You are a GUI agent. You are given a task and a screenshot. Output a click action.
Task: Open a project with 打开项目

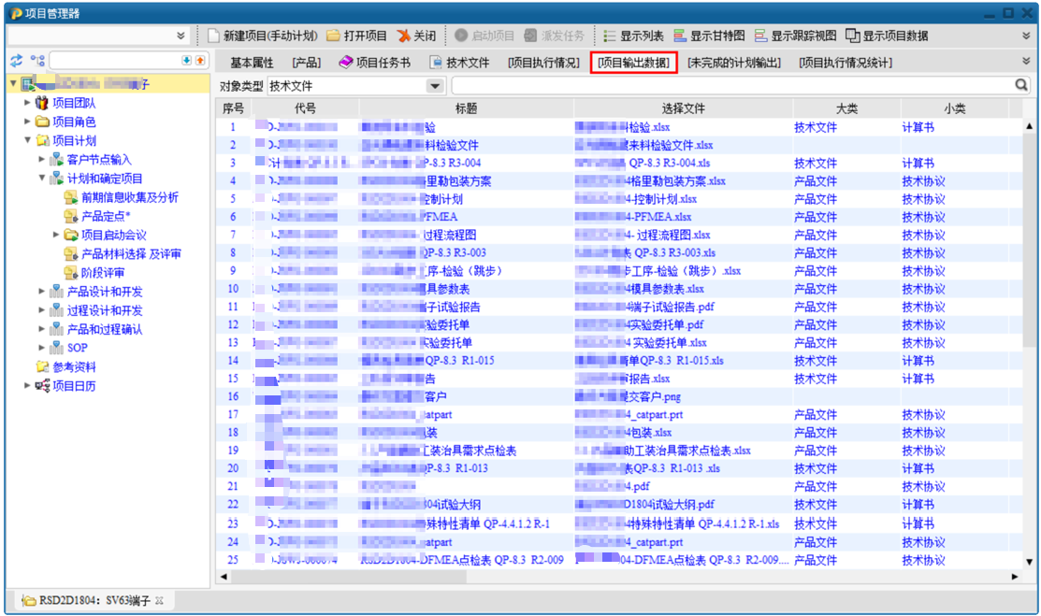[356, 36]
